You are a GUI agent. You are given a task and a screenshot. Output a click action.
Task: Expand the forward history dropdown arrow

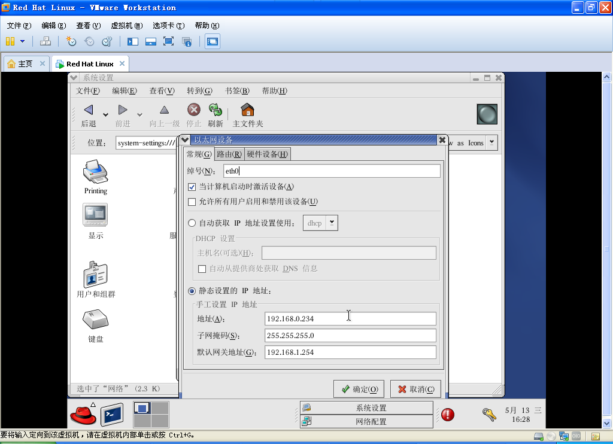click(139, 114)
